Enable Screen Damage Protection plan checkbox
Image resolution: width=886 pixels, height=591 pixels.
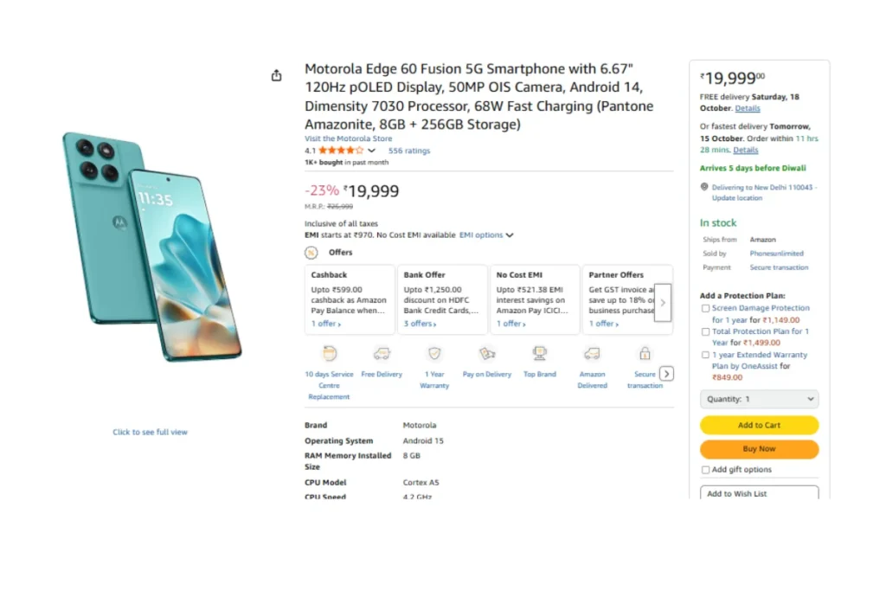pyautogui.click(x=706, y=308)
